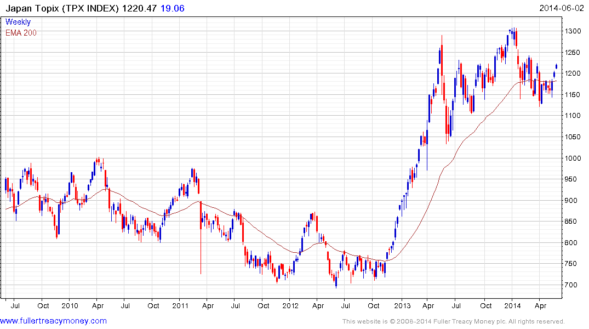The height and width of the screenshot is (329, 589).
Task: Click the copyright notice text
Action: tap(454, 321)
